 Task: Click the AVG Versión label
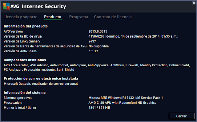tap(13, 31)
